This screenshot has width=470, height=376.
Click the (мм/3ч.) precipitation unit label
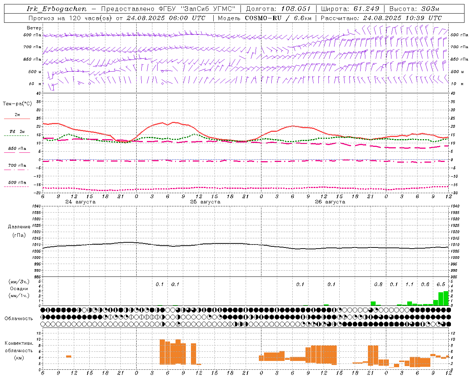point(19,282)
